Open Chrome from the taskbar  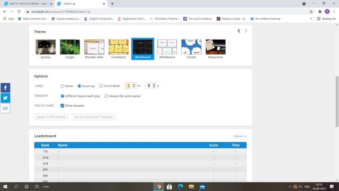(x=159, y=186)
